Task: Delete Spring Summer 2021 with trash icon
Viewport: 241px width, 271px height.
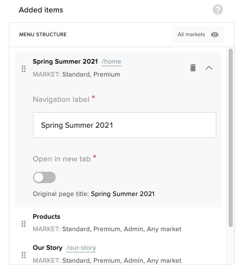Action: [193, 68]
